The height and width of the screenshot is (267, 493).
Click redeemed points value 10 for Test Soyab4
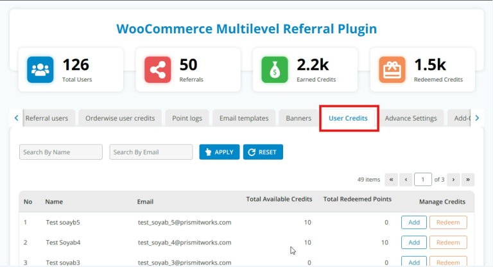pyautogui.click(x=385, y=243)
